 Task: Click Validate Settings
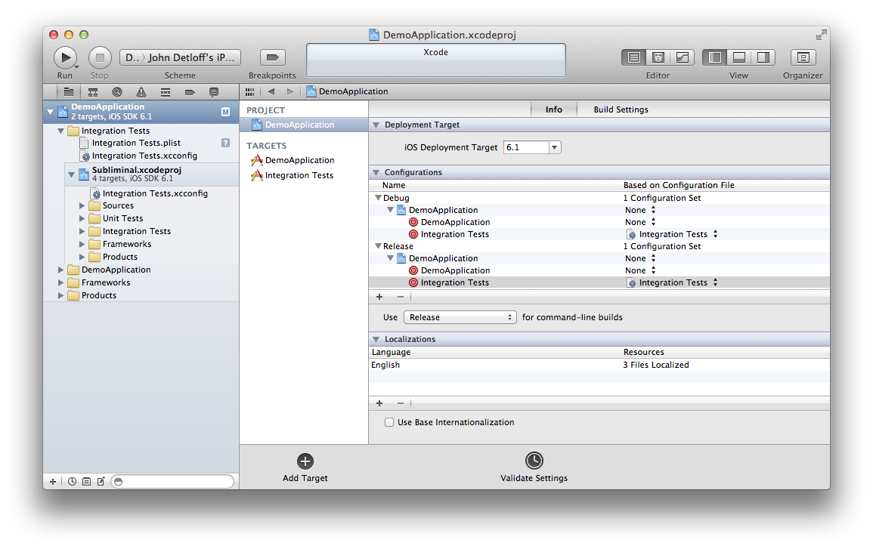pyautogui.click(x=534, y=467)
